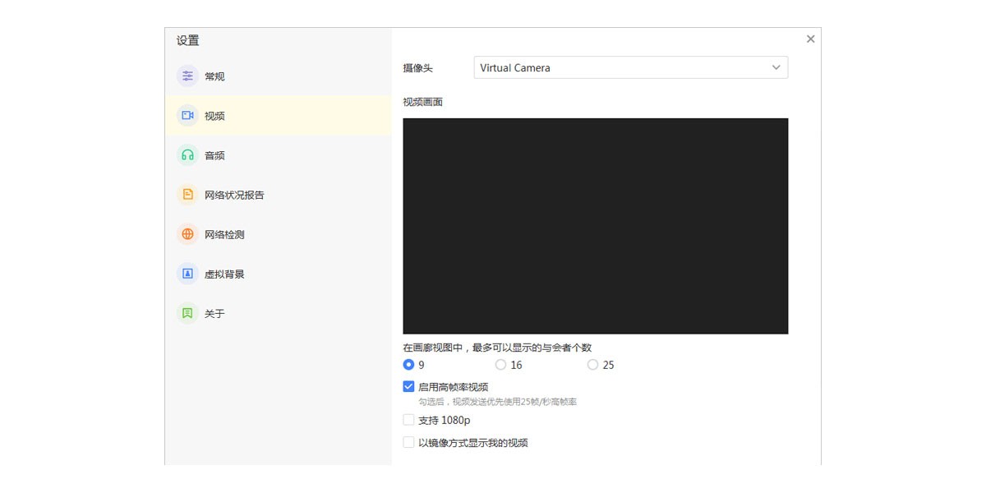Click the About icon in sidebar
This screenshot has width=986, height=493.
pyautogui.click(x=187, y=313)
